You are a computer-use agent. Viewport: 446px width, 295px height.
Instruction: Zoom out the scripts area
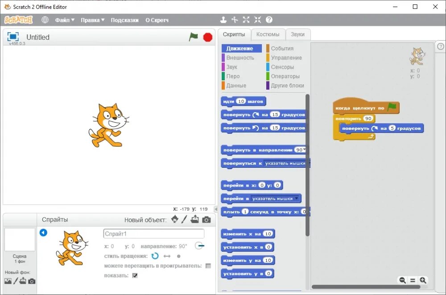(402, 280)
